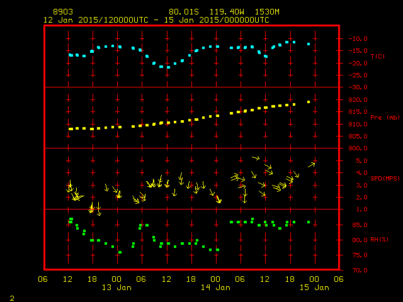Image resolution: width=403 pixels, height=302 pixels.
Task: Click the 805.0 pressure tick label
Action: tap(358, 137)
